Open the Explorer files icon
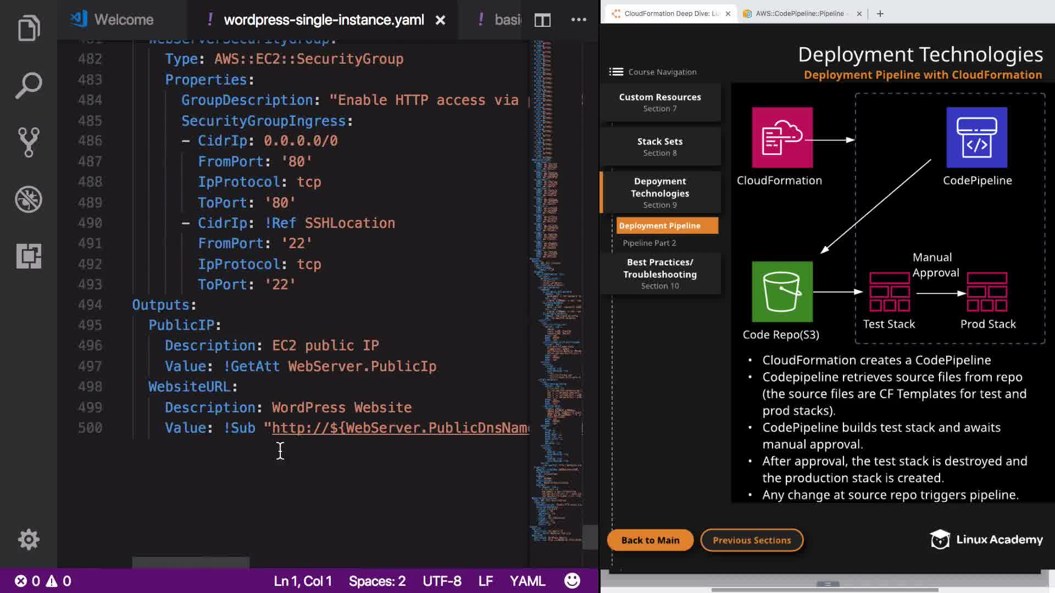1055x593 pixels. (x=29, y=27)
